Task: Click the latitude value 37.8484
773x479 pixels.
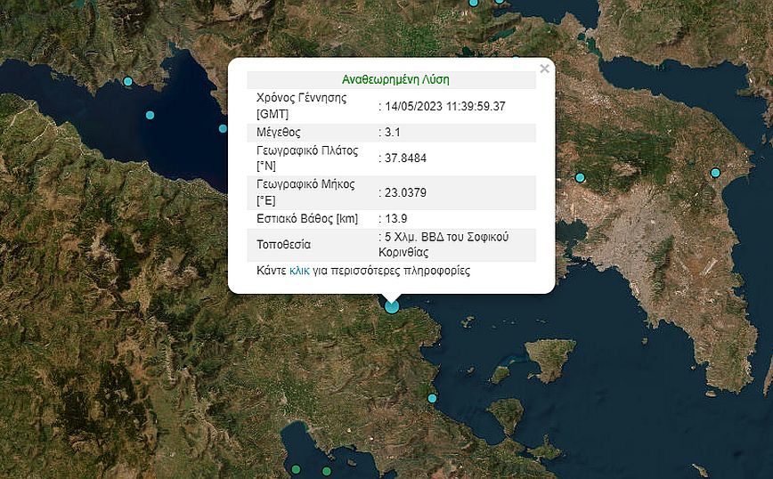Action: tap(406, 159)
